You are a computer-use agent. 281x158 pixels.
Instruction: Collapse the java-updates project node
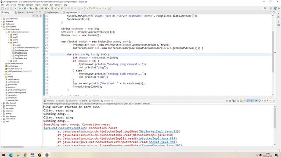(x=2, y=26)
